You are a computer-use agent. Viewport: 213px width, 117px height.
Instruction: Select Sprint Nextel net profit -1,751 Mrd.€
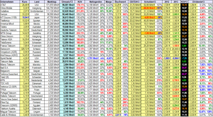[92, 58]
